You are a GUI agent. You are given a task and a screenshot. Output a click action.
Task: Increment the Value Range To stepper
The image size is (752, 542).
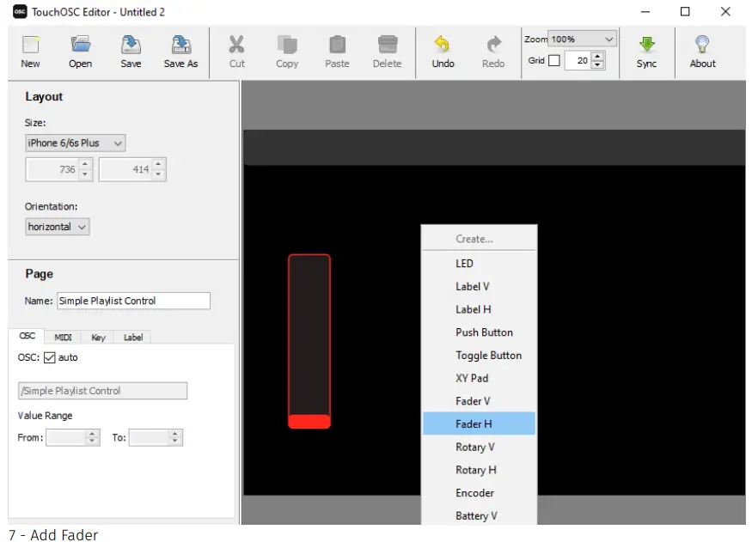pos(175,433)
